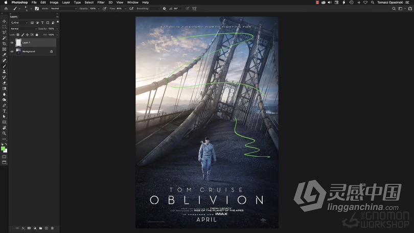Open the tool preset picker arrow
414x233 pixels.
click(19, 9)
